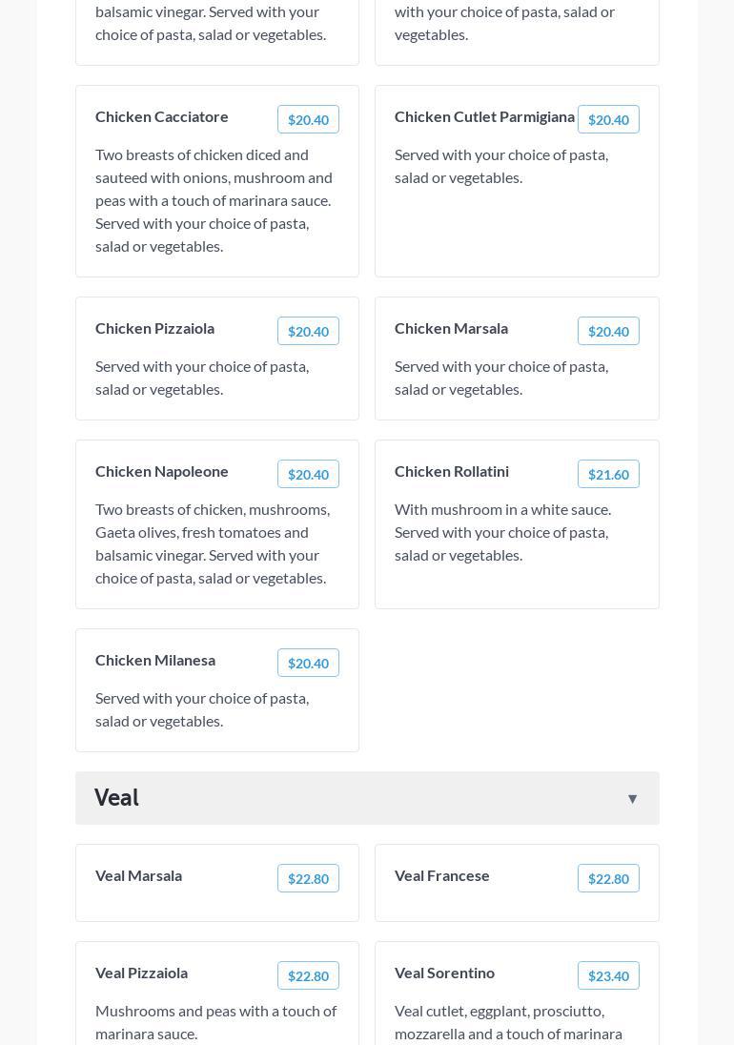
Task: Click Veal Sorentino $23.40 price
Action: [608, 975]
